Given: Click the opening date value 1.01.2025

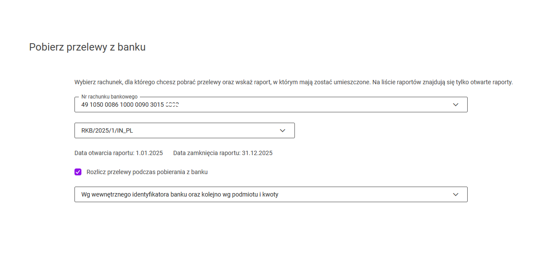Looking at the screenshot, I should (149, 153).
